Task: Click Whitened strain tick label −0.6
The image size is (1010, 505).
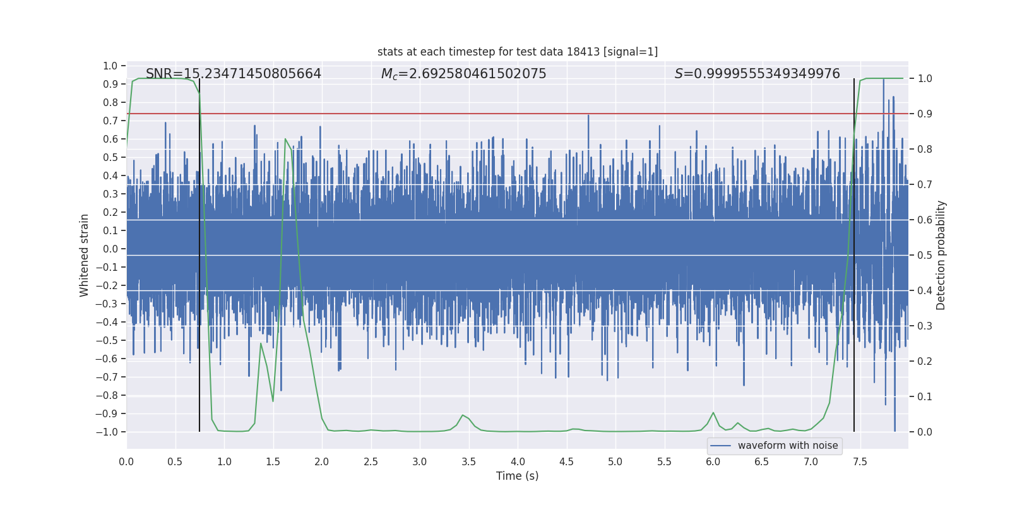Action: pos(107,359)
